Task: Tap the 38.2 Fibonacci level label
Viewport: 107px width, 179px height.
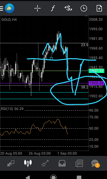Action: tap(84, 87)
